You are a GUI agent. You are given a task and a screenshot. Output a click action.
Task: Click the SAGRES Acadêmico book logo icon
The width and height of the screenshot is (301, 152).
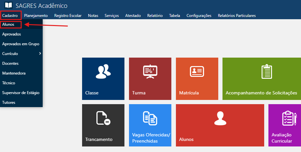click(x=8, y=6)
